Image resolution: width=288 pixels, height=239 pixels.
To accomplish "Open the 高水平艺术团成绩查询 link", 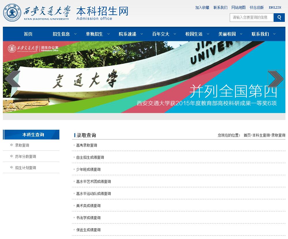I will tap(93, 182).
